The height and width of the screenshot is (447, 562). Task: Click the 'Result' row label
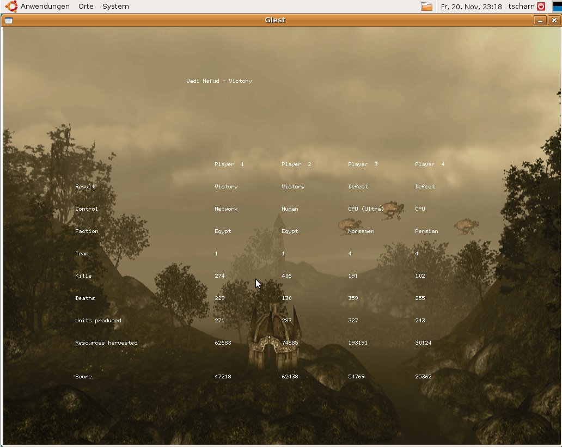pyautogui.click(x=85, y=187)
